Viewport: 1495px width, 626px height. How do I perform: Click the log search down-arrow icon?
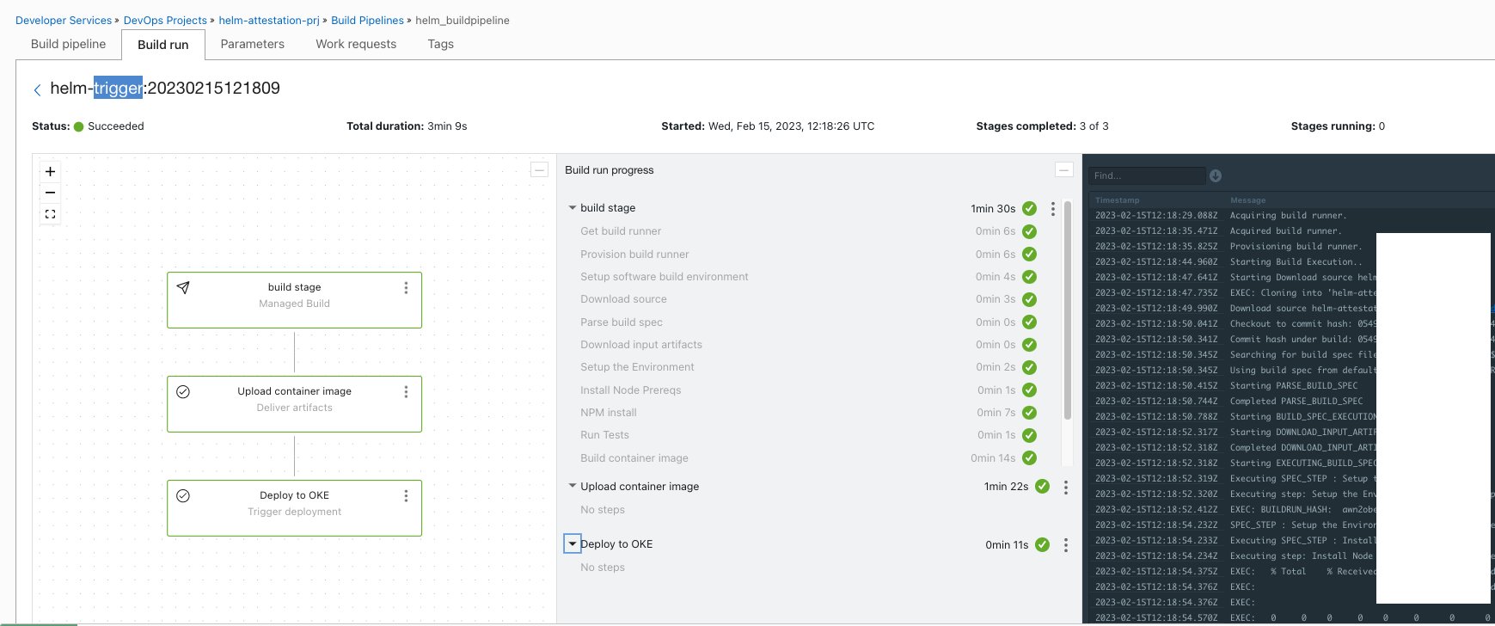[1216, 175]
